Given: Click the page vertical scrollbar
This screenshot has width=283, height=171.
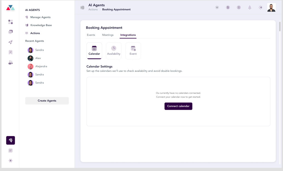Looking at the screenshot, I should click(280, 26).
